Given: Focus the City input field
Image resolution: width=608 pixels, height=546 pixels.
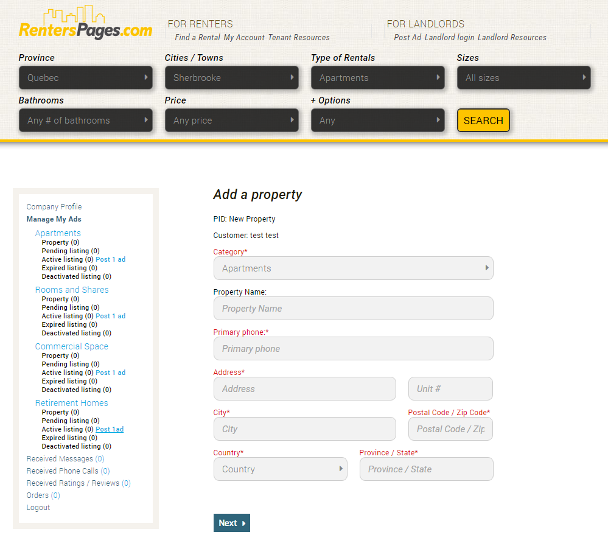Looking at the screenshot, I should 305,429.
